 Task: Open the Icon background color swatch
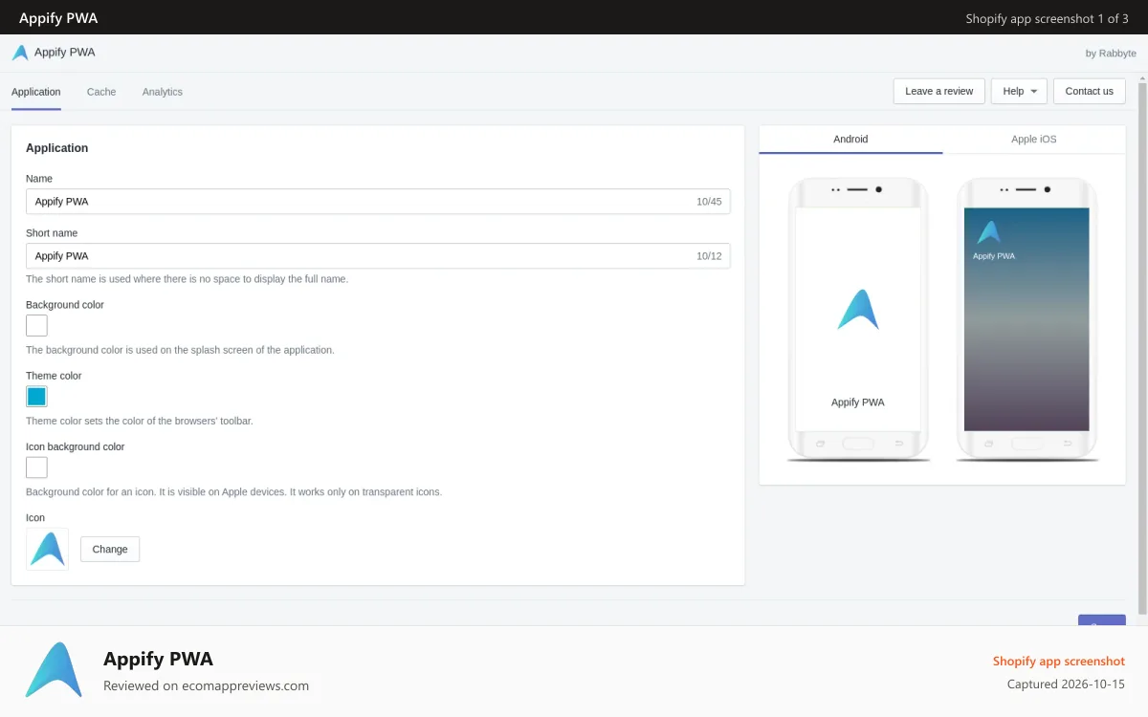[36, 467]
